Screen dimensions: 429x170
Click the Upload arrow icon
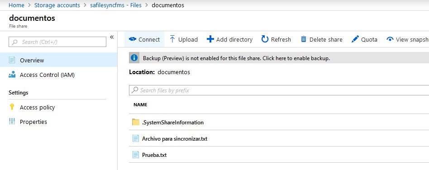pyautogui.click(x=172, y=39)
